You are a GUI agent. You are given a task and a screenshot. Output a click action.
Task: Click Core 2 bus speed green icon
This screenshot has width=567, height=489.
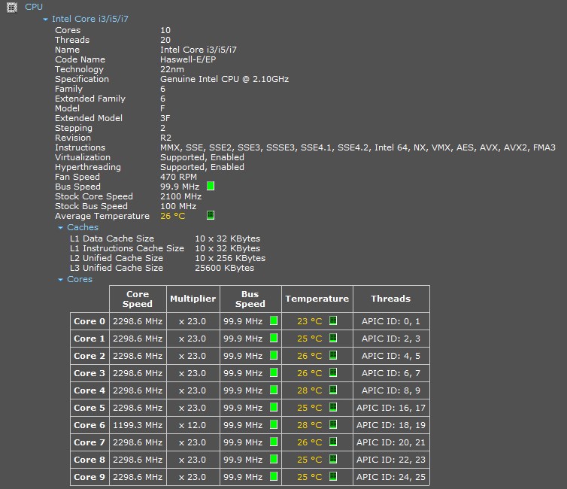274,355
